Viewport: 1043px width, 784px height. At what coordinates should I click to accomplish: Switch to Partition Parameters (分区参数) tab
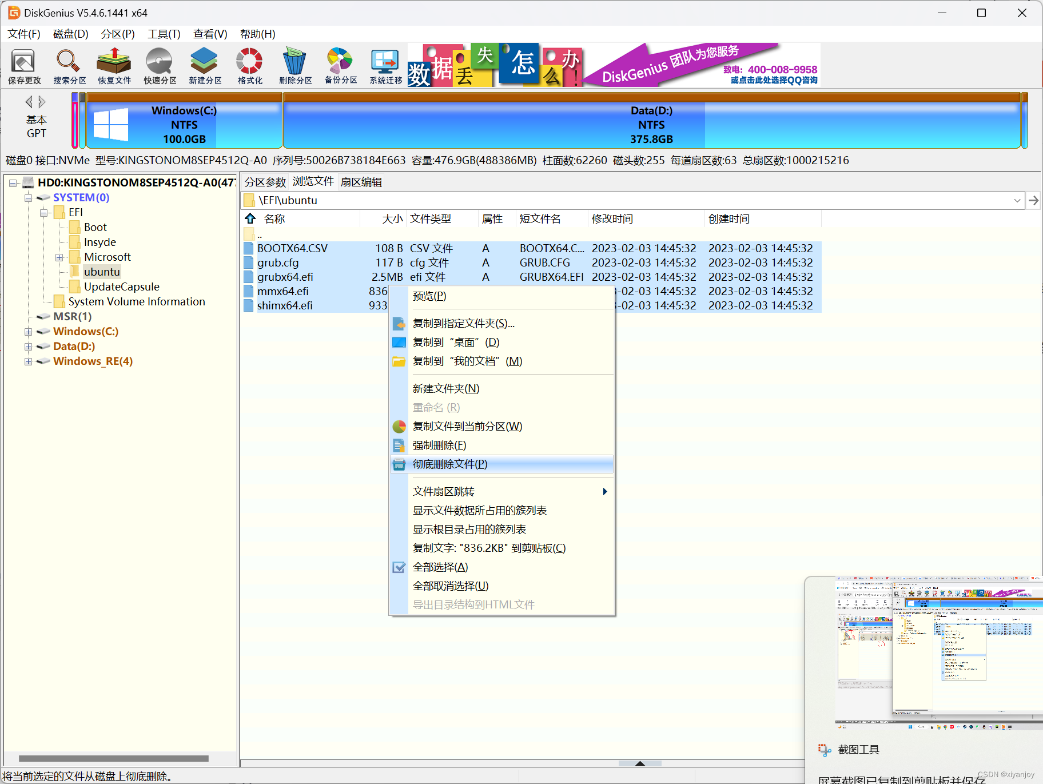click(265, 182)
